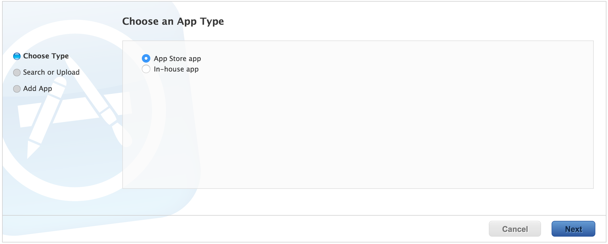This screenshot has height=244, width=608.
Task: Go to the Choose Type step label
Action: click(x=46, y=56)
